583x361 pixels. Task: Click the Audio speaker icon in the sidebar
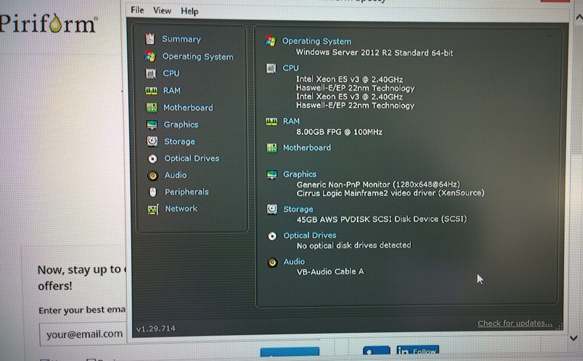click(x=153, y=175)
